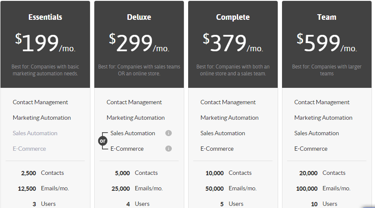Select the Complete plan heading
The width and height of the screenshot is (375, 208).
[x=232, y=17]
